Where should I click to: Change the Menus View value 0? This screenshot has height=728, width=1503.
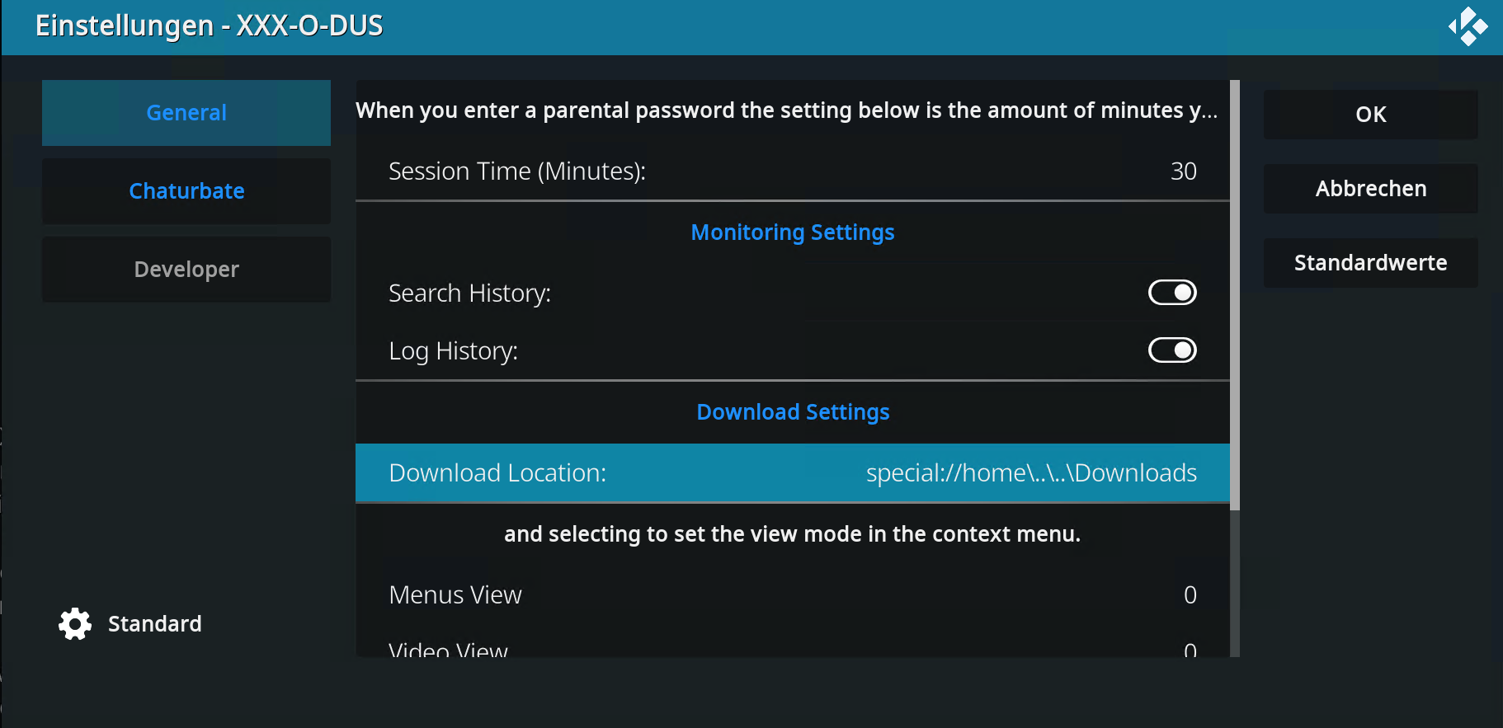coord(1190,595)
